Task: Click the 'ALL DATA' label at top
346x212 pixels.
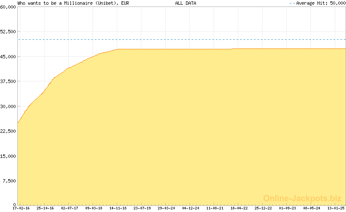Action: [x=186, y=3]
